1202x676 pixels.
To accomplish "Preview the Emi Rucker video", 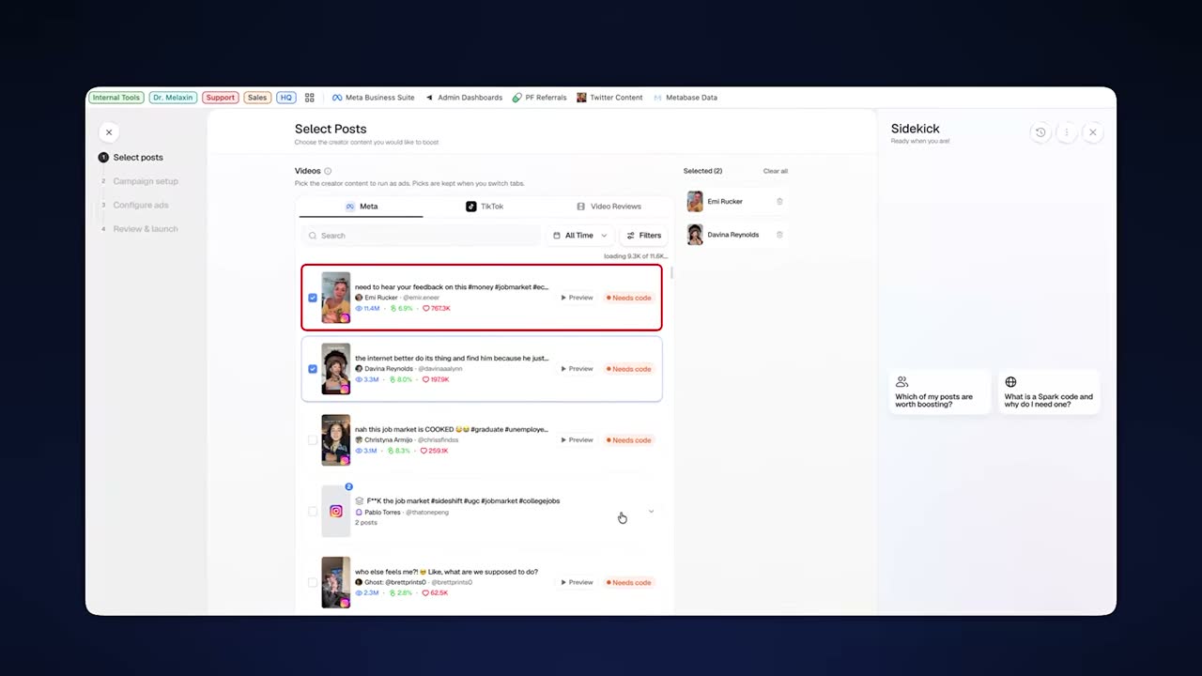I will click(x=578, y=298).
